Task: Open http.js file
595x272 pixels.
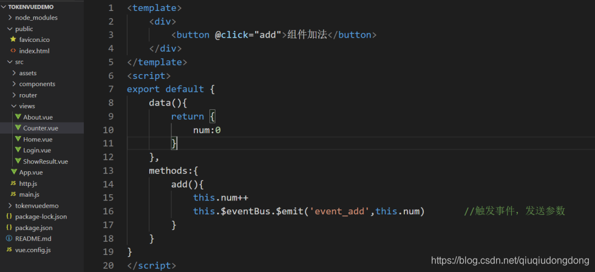Action: tap(28, 183)
